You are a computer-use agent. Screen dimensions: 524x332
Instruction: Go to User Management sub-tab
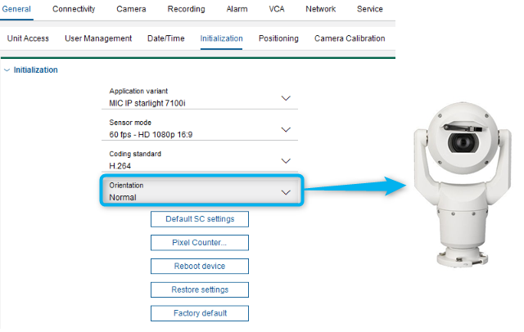[x=97, y=38]
